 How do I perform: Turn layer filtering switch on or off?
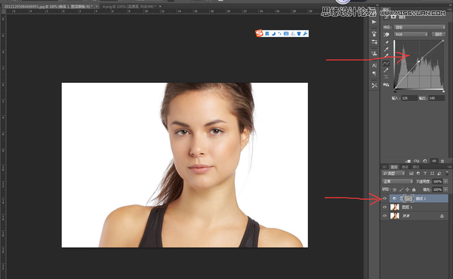pyautogui.click(x=447, y=173)
